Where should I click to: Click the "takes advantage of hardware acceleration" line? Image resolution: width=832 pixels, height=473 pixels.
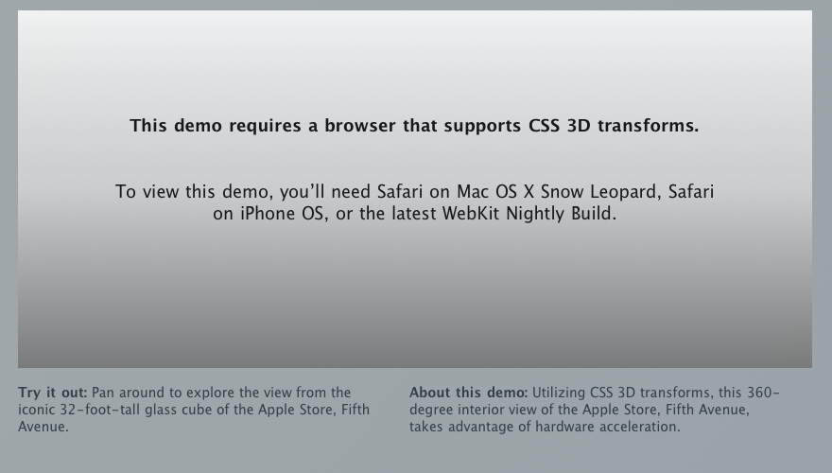point(545,427)
